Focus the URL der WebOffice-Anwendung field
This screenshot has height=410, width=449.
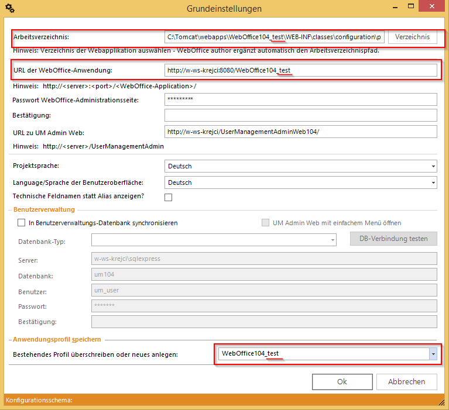pos(300,71)
